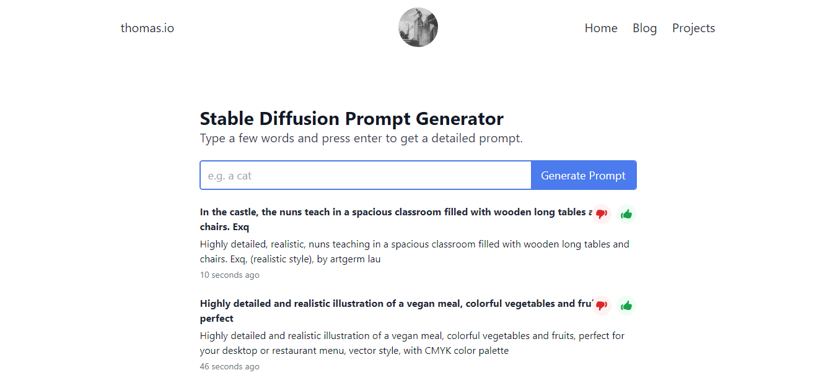The height and width of the screenshot is (378, 824).
Task: Click the "Type a few words" subtitle
Action: point(361,138)
